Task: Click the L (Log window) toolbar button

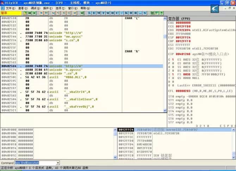Action: (x=90, y=13)
